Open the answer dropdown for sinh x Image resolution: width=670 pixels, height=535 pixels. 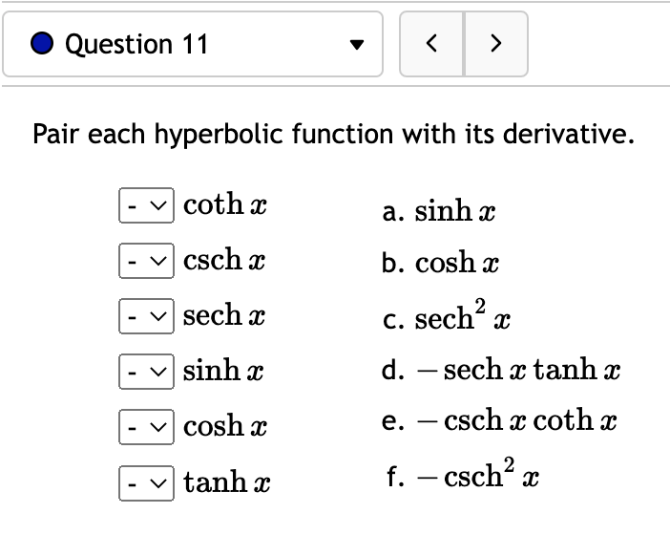[x=146, y=372]
